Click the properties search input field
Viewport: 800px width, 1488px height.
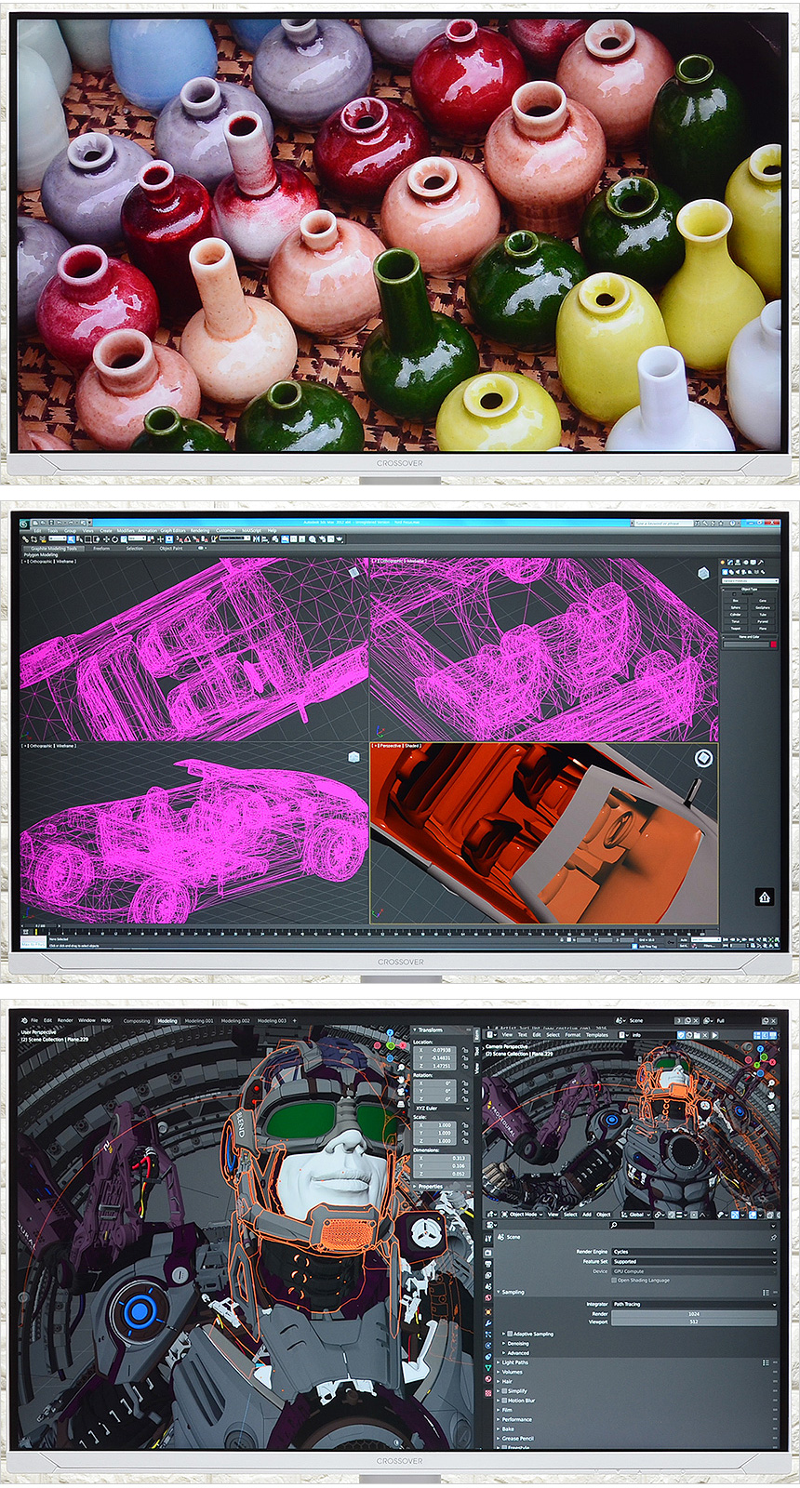click(x=633, y=1226)
